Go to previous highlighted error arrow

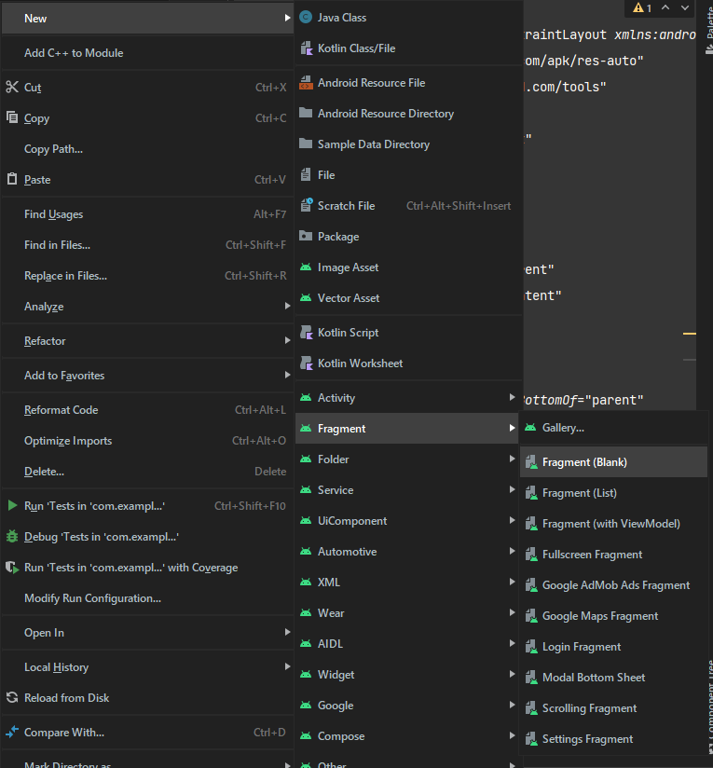tap(665, 7)
